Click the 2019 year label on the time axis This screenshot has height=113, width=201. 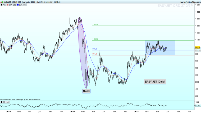[8, 111]
